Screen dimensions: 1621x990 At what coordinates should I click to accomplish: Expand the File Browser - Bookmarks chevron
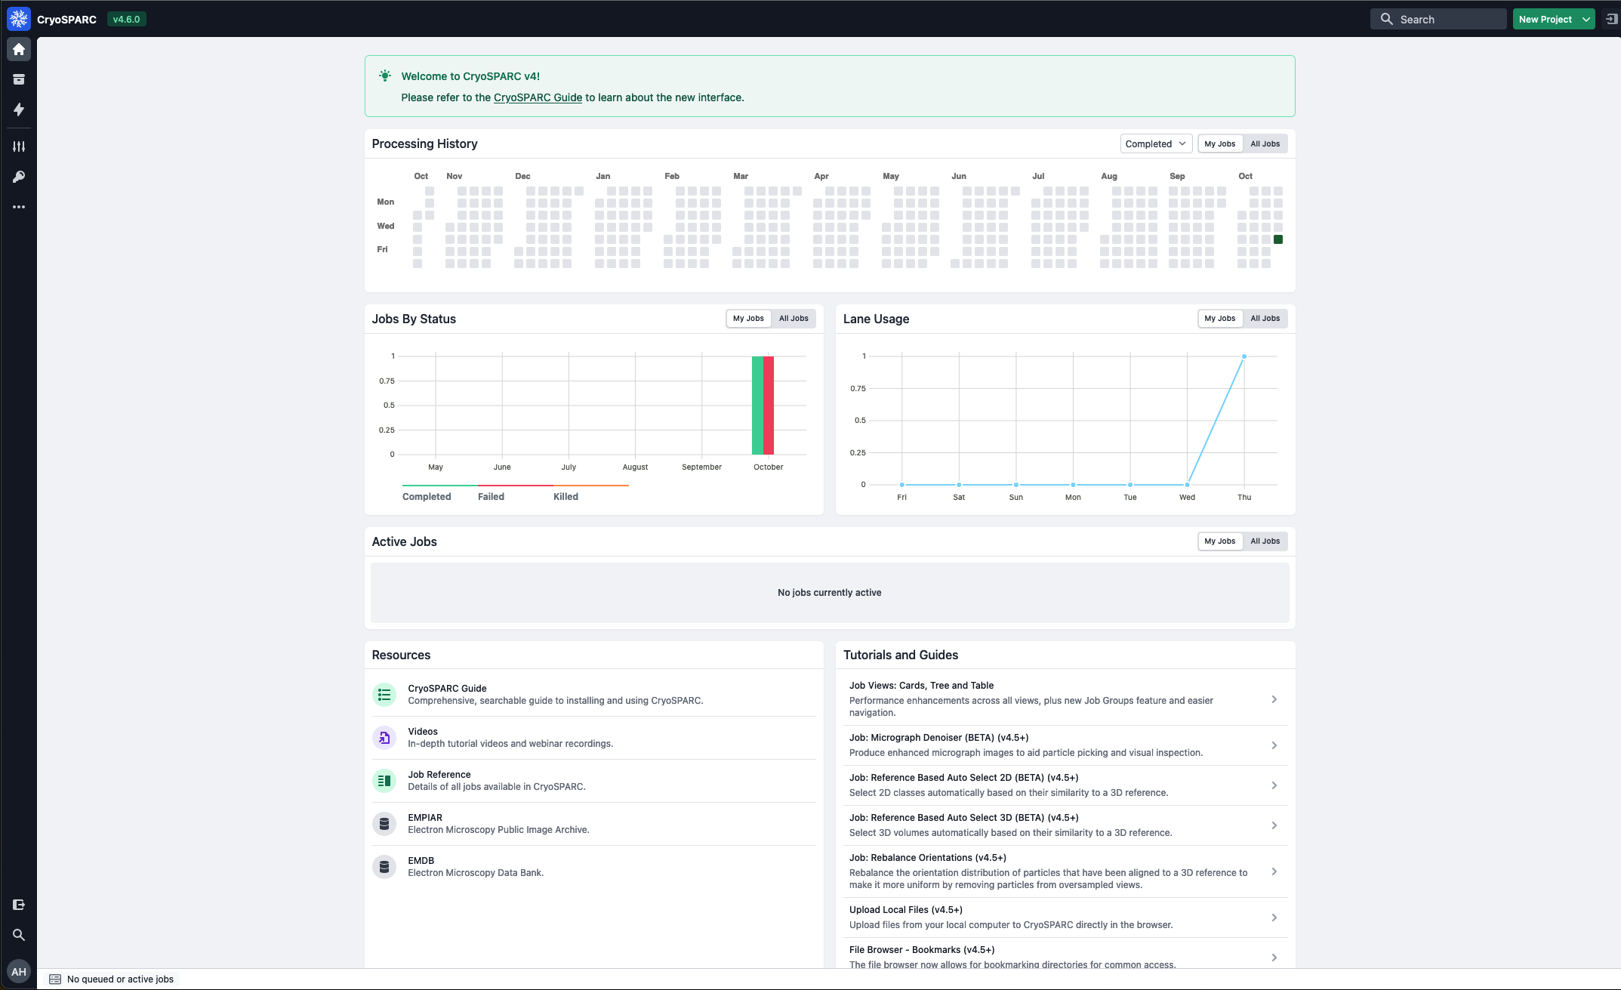pyautogui.click(x=1274, y=958)
